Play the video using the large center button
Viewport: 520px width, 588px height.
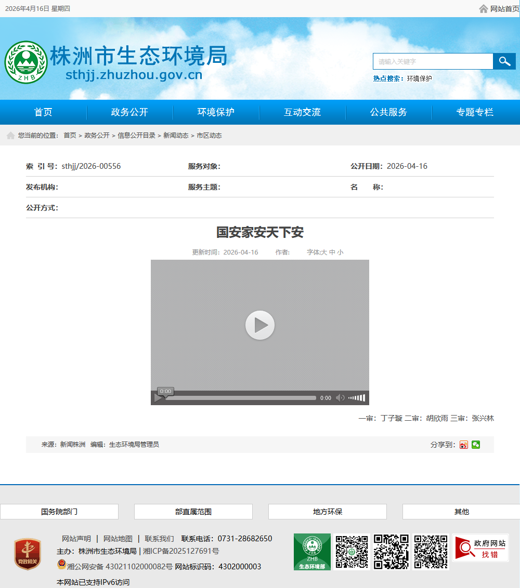(x=260, y=325)
